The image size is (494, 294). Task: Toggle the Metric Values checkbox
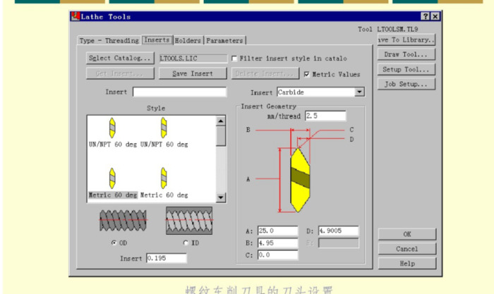pyautogui.click(x=306, y=73)
